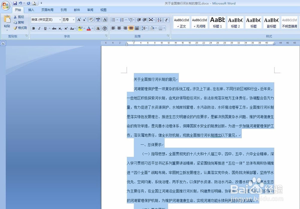Image resolution: width=300 pixels, height=209 pixels.
Task: Switch to the 引用 tab
Action: [64, 10]
